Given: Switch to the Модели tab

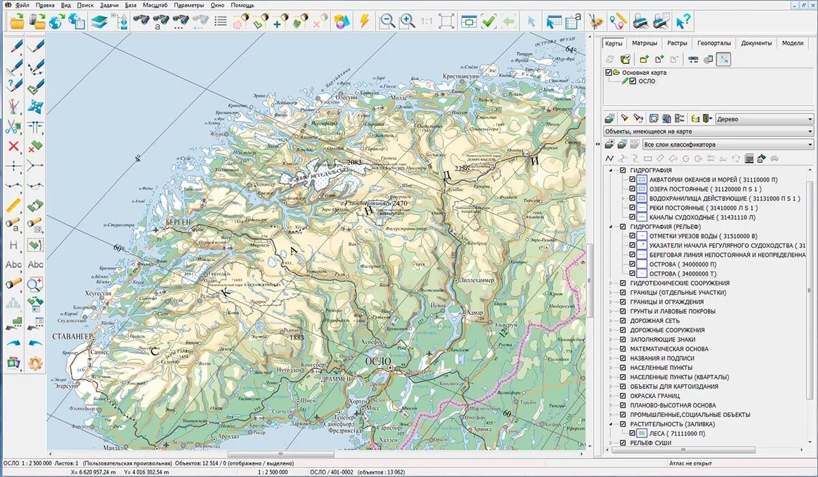Looking at the screenshot, I should [793, 43].
